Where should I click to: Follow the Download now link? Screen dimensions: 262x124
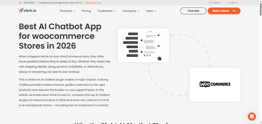[x=93, y=3]
